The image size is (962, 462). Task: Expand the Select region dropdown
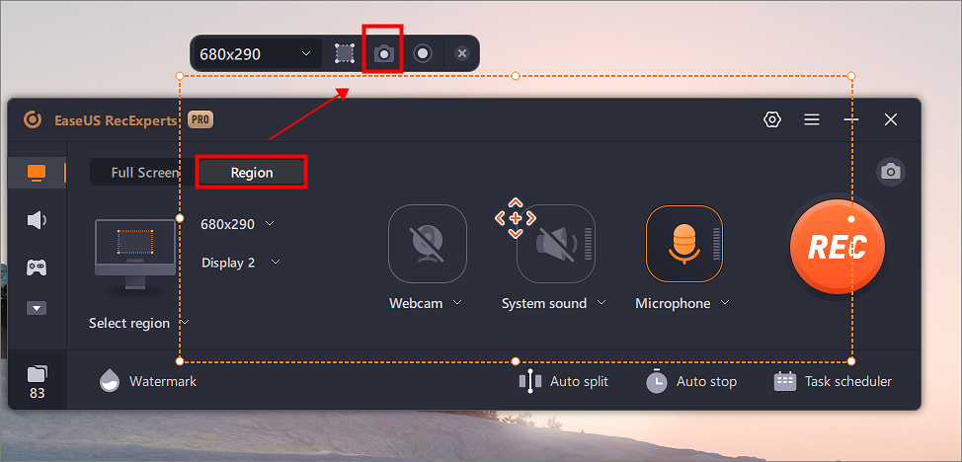138,323
